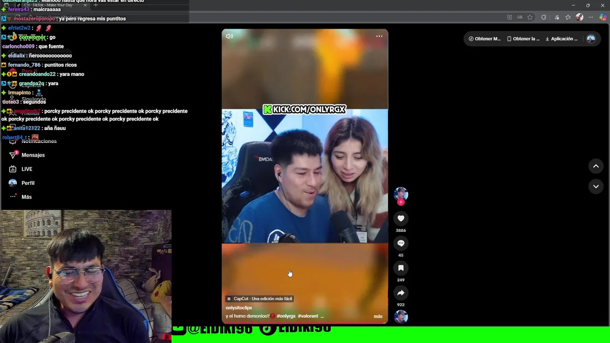
Task: Click the Aplicación download button
Action: [x=561, y=39]
